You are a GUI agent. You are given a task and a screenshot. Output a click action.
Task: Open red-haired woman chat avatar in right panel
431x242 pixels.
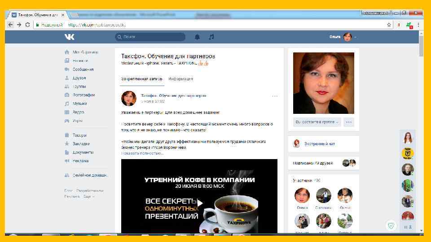point(408,138)
